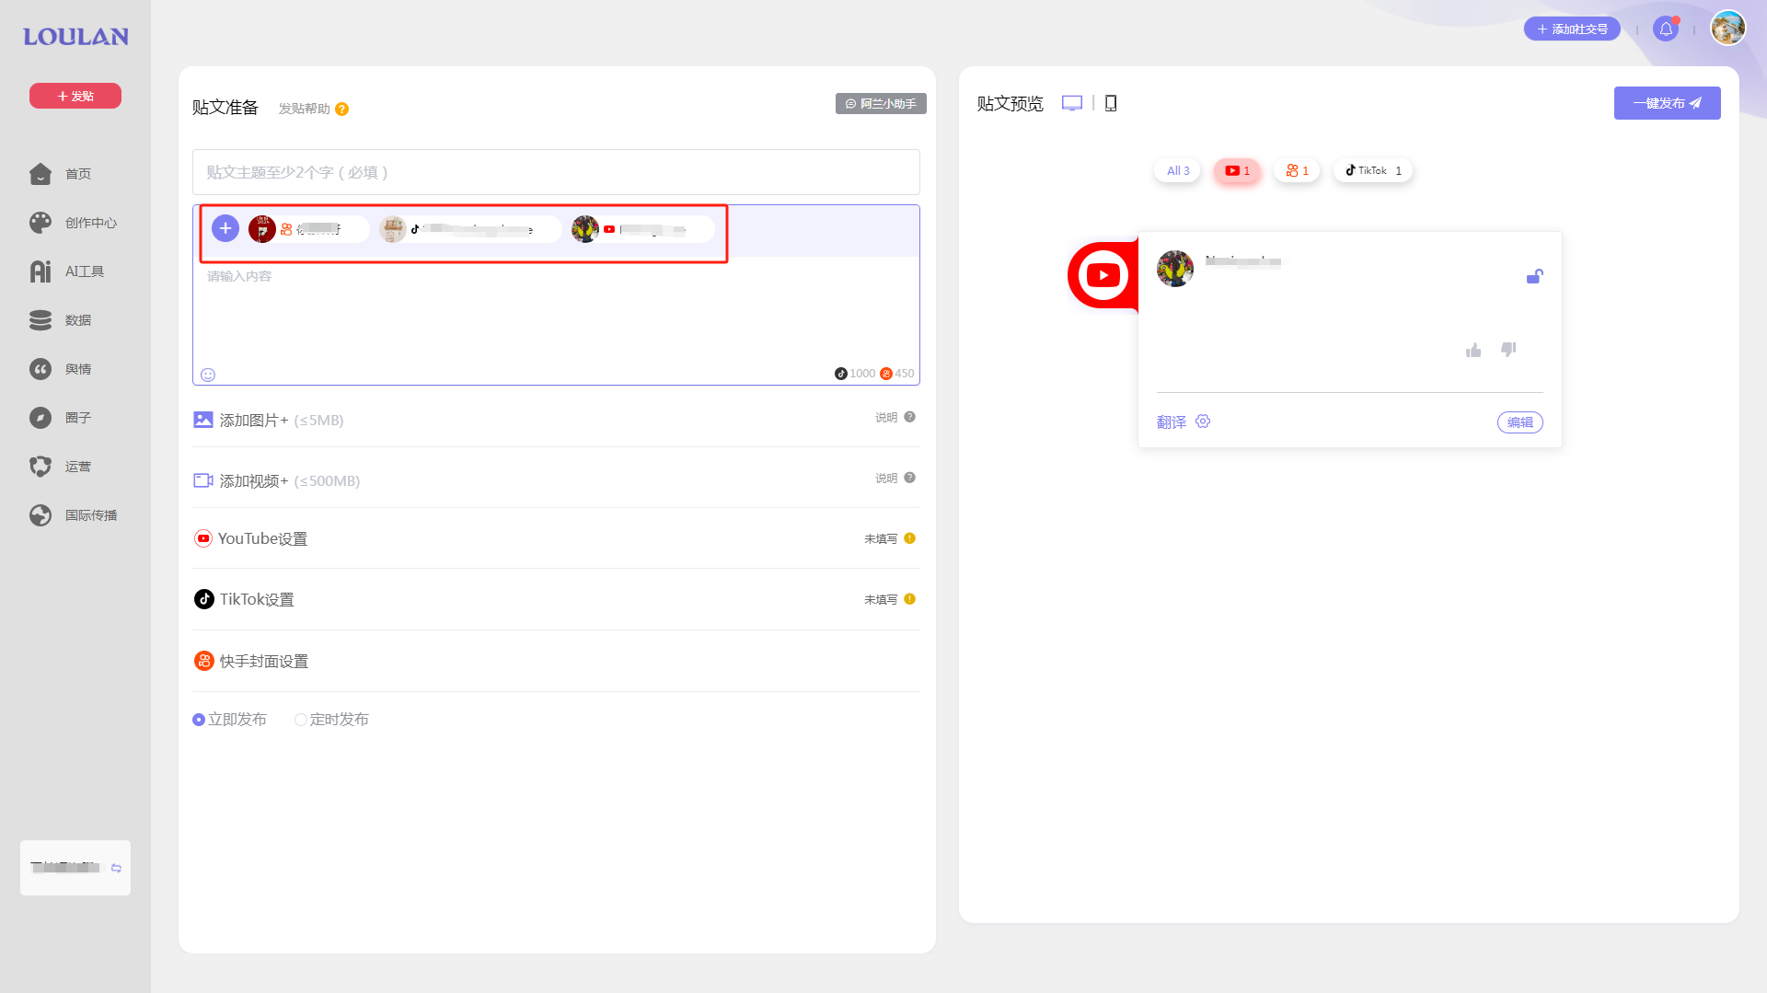Image resolution: width=1767 pixels, height=993 pixels.
Task: Click the 编辑 edit button
Action: coord(1520,422)
